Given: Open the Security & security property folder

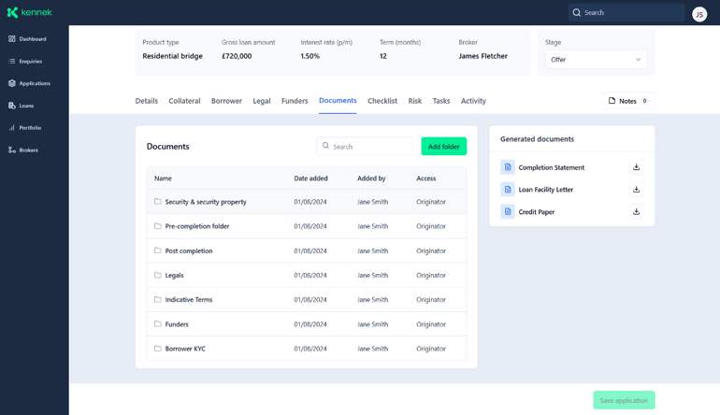Looking at the screenshot, I should tap(205, 202).
